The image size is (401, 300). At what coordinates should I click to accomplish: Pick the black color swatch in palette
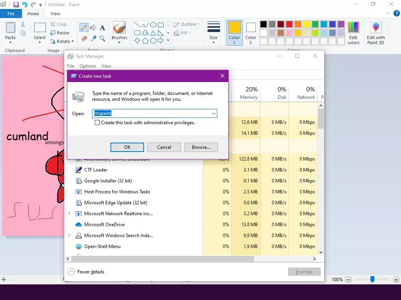coord(264,24)
